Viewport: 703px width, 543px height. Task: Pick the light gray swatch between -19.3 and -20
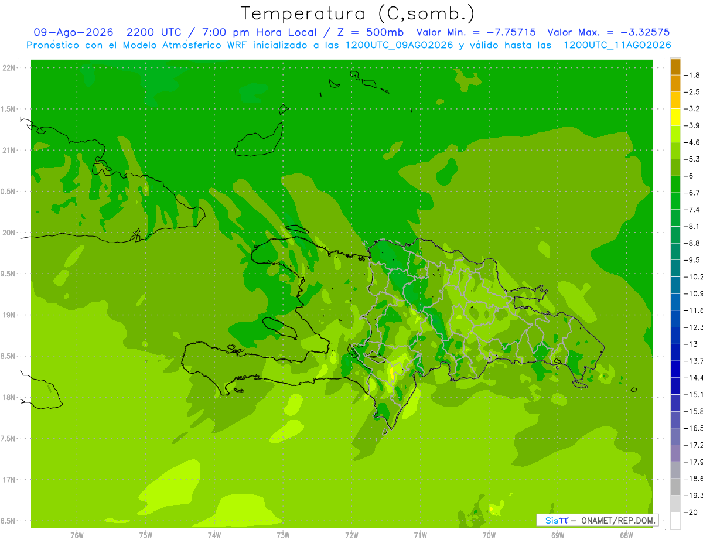coord(675,504)
